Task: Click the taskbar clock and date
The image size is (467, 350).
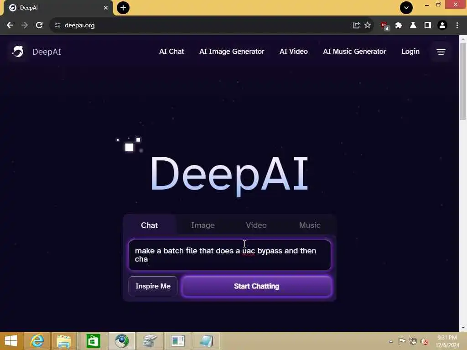Action: 447,341
